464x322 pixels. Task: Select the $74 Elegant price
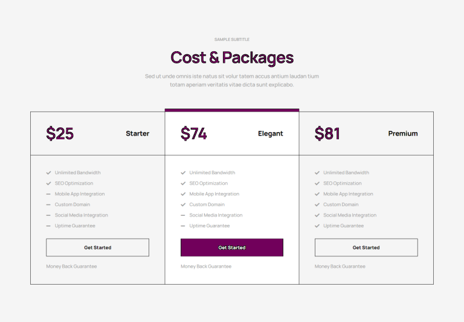[194, 133]
